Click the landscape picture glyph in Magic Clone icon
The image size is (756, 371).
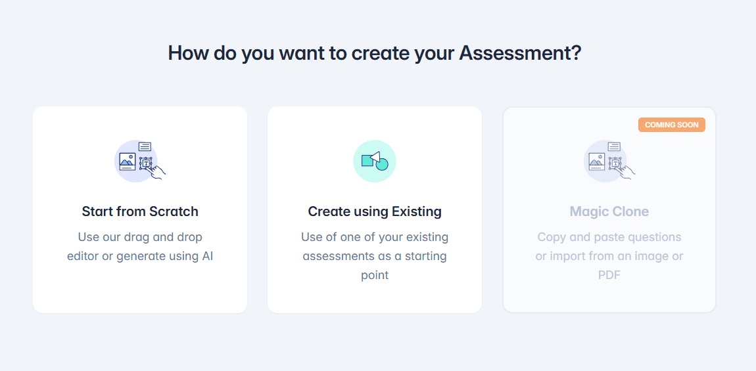point(597,161)
